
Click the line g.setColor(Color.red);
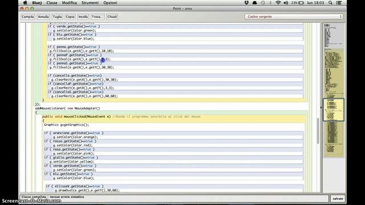72,145
